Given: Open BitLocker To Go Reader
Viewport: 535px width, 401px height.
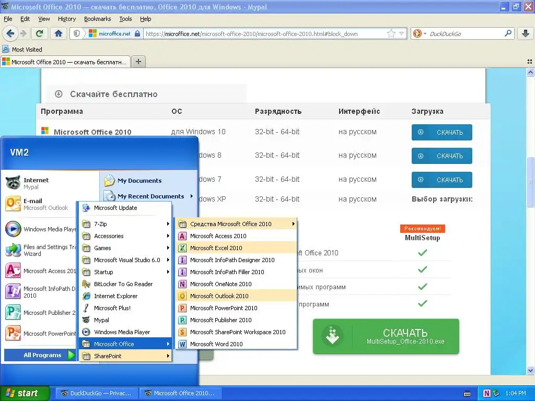Looking at the screenshot, I should [125, 284].
